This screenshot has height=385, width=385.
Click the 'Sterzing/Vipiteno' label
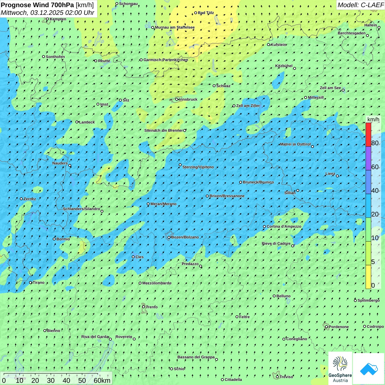198,167
